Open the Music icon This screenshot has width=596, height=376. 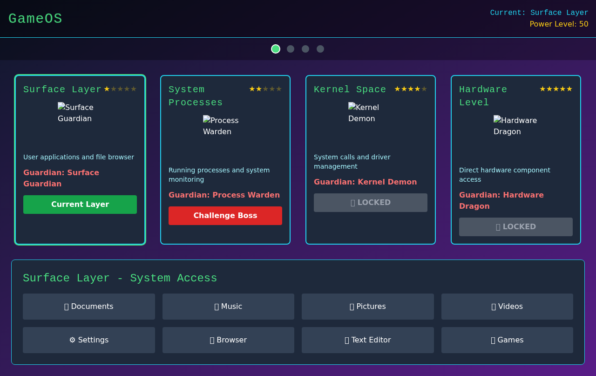pyautogui.click(x=228, y=306)
